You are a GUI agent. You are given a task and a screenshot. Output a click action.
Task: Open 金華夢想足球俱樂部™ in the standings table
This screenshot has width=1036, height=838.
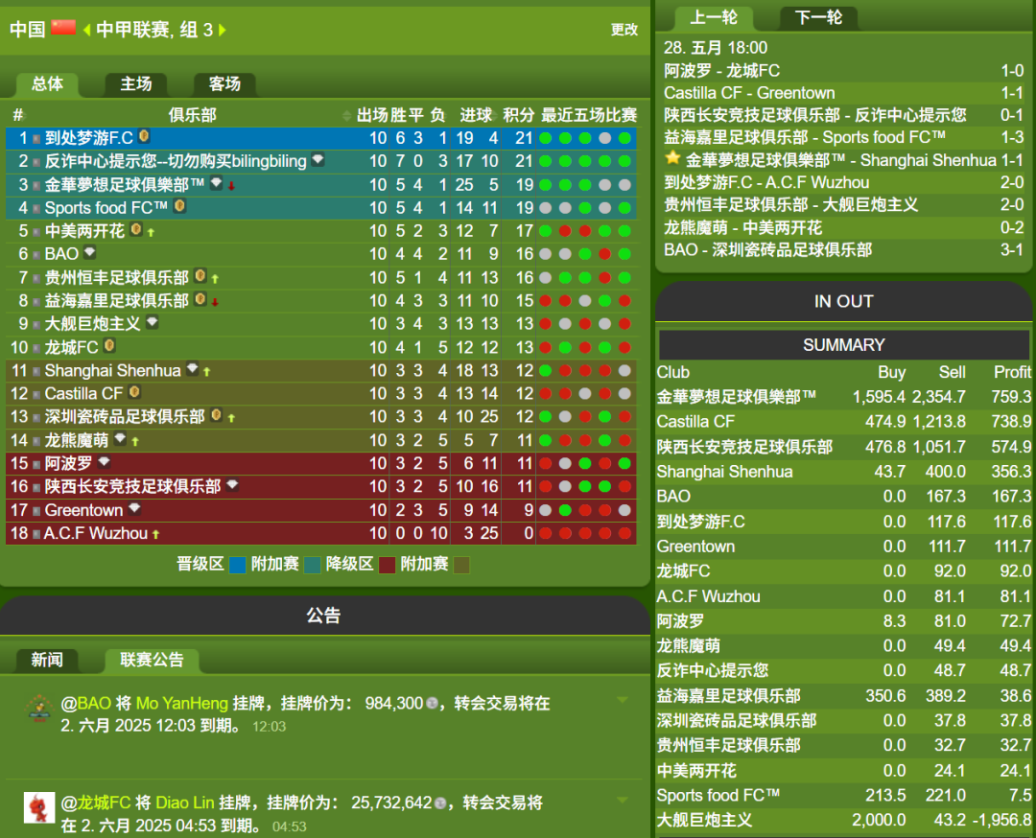tap(124, 185)
